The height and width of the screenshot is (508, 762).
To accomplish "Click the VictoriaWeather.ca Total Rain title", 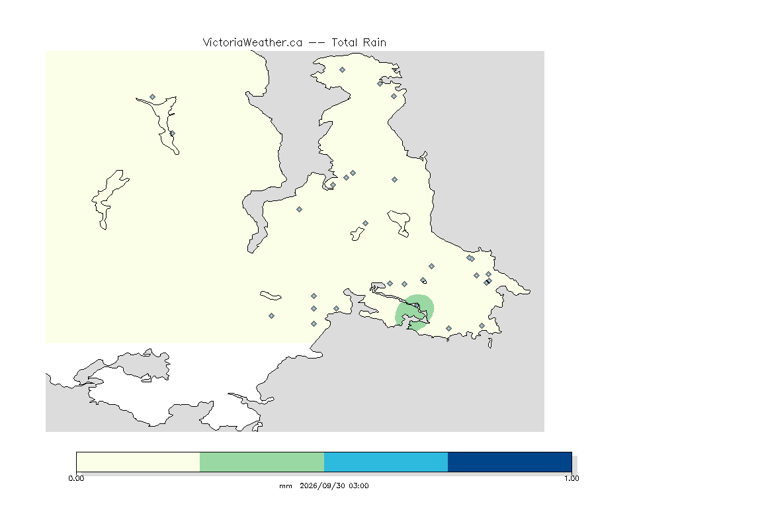I will coord(294,43).
